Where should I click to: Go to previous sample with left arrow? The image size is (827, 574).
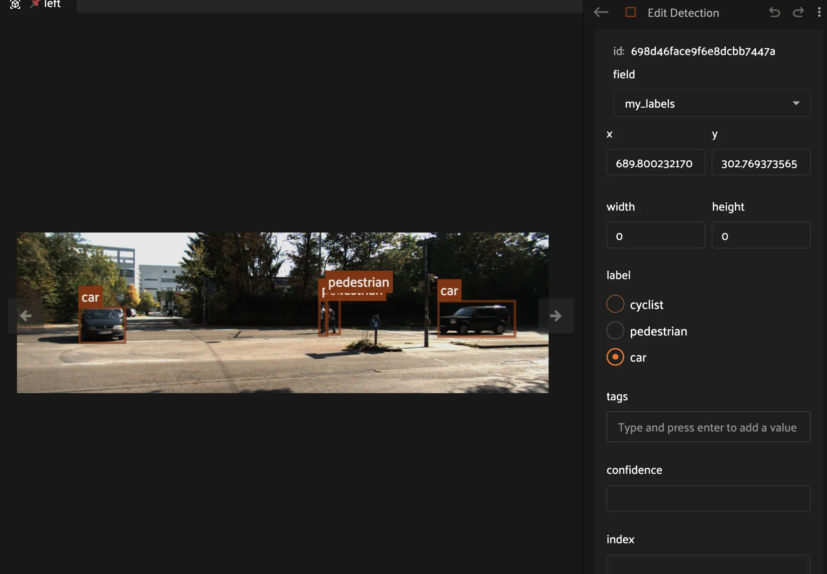[26, 316]
